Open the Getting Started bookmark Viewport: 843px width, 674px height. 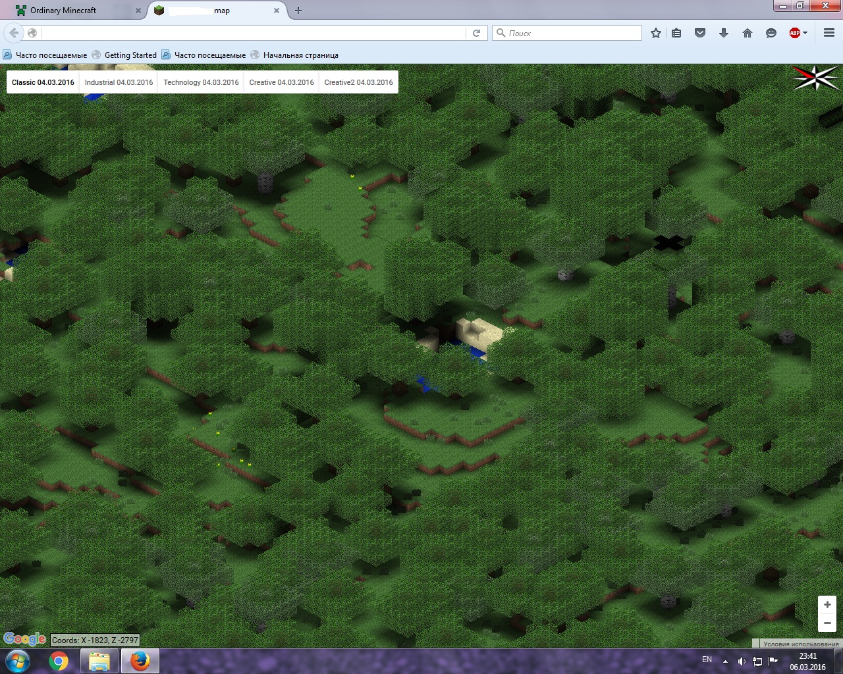[124, 55]
